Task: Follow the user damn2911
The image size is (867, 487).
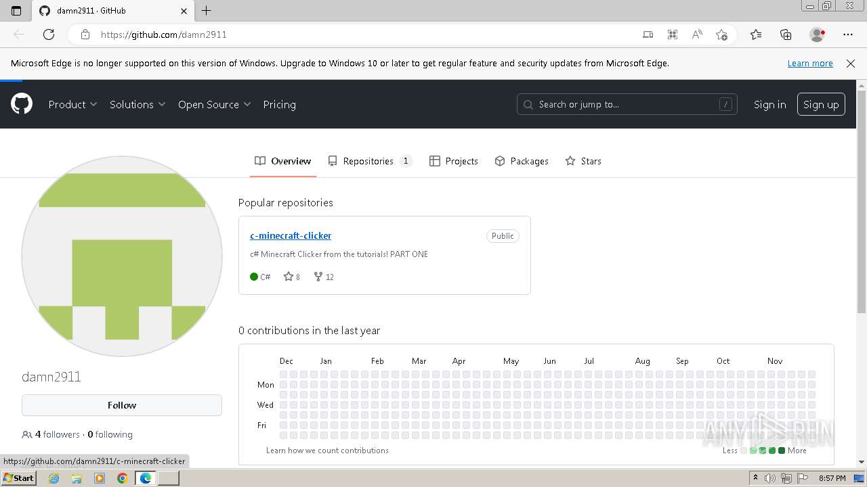Action: pos(122,405)
